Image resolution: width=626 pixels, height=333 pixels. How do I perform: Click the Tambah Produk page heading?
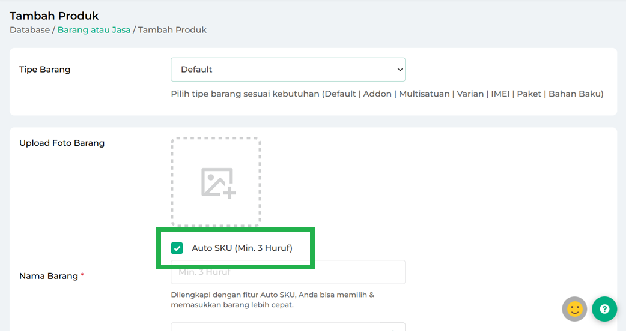54,16
